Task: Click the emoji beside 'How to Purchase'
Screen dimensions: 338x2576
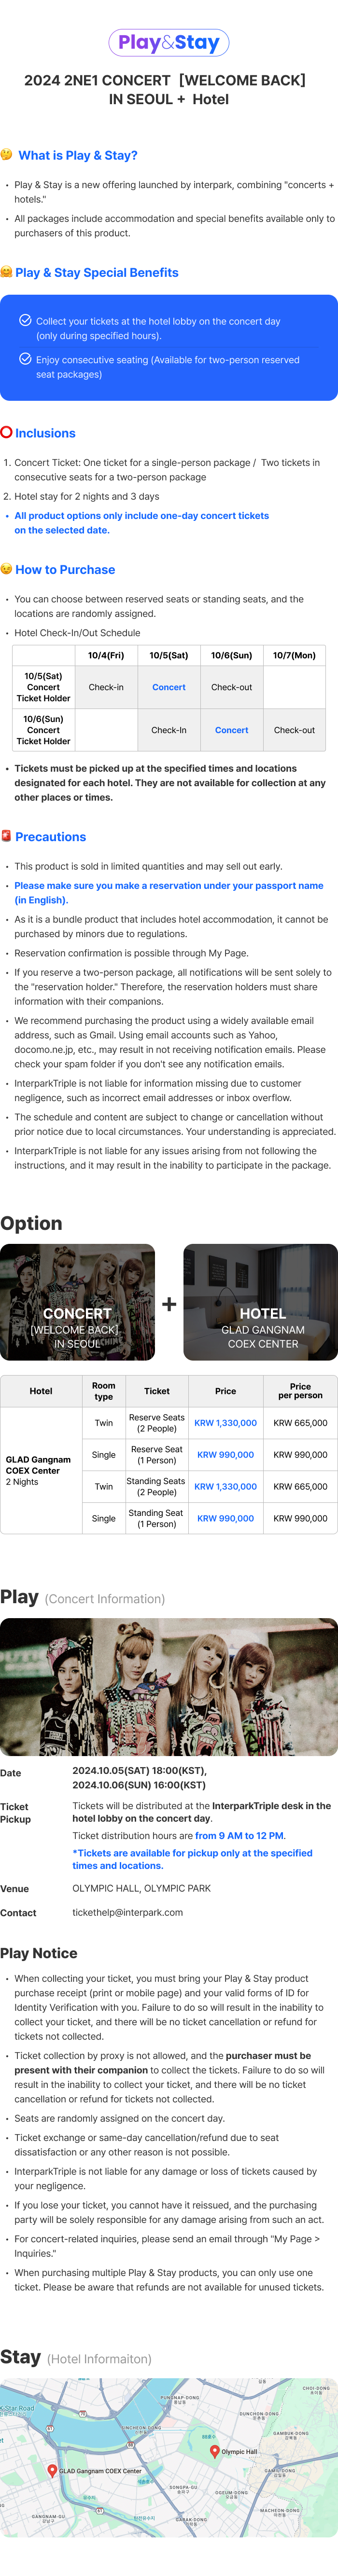Action: click(6, 569)
